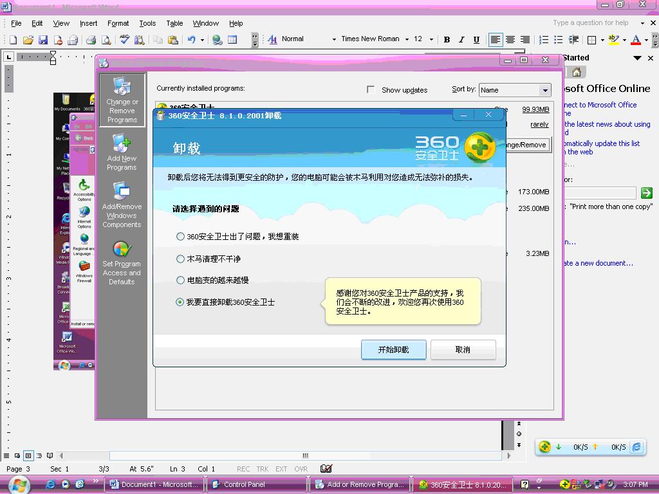Viewport: 659px width, 494px height.
Task: Open Add New Programs in sidebar
Action: tap(122, 152)
